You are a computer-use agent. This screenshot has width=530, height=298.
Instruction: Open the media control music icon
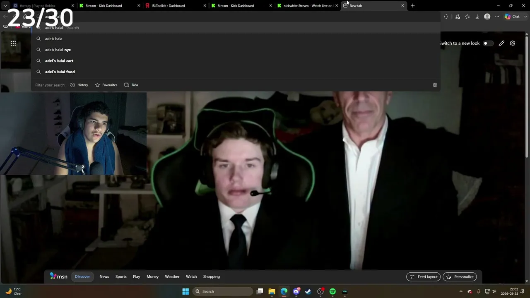coord(458,17)
